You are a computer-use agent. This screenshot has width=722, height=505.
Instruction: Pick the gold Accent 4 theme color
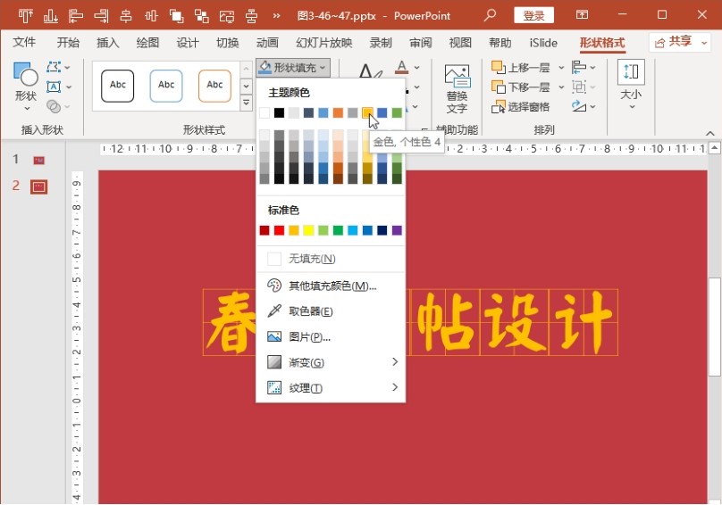[367, 112]
